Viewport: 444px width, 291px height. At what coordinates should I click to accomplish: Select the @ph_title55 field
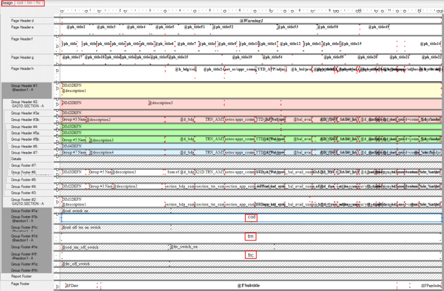(334, 57)
